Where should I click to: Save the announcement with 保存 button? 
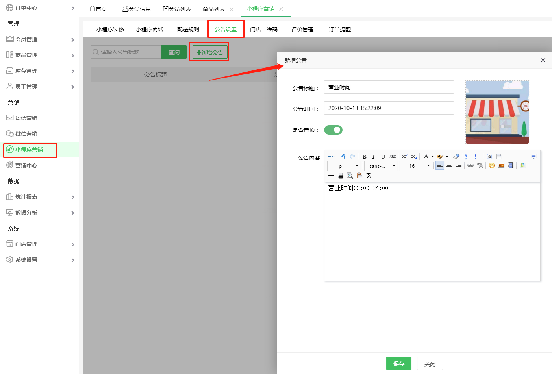pos(399,363)
